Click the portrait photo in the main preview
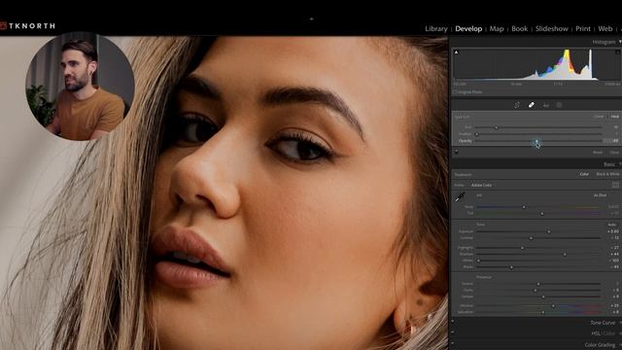This screenshot has height=350, width=622. (225, 193)
